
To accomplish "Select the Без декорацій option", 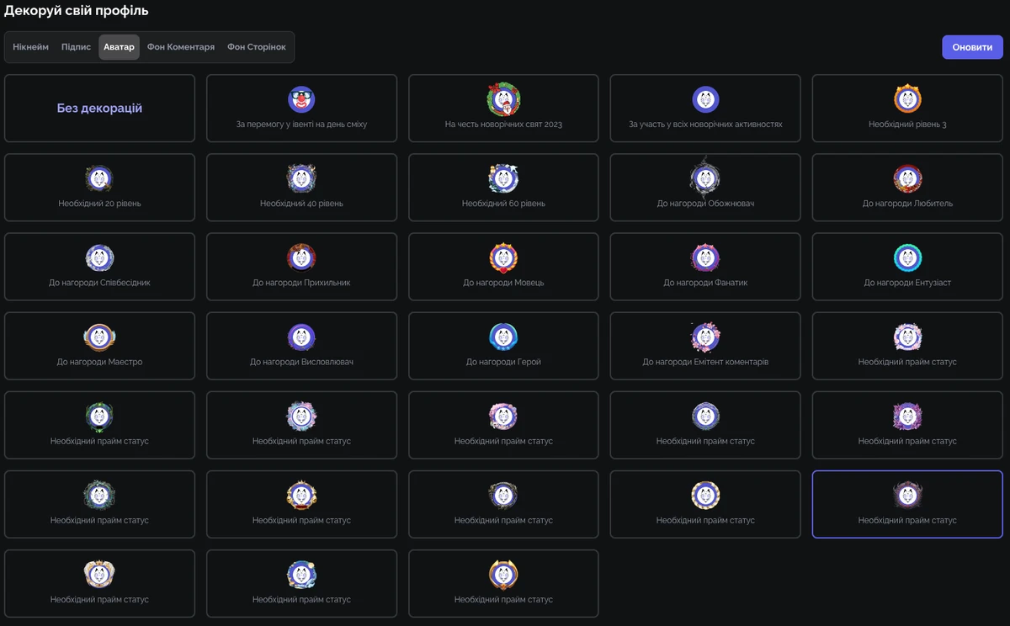I will click(x=99, y=108).
